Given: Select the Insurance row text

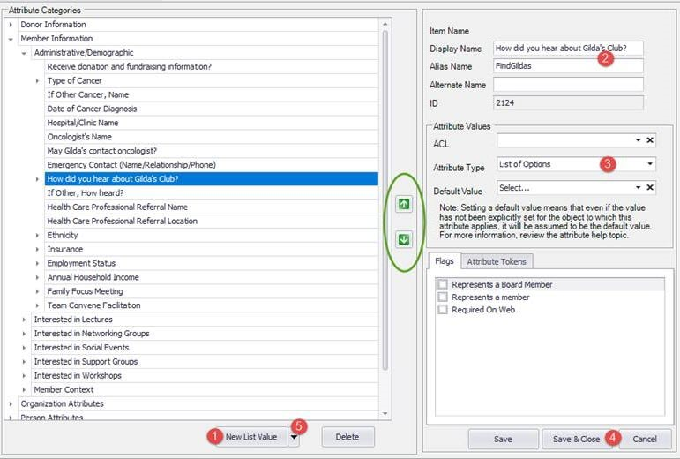Looking at the screenshot, I should click(65, 250).
